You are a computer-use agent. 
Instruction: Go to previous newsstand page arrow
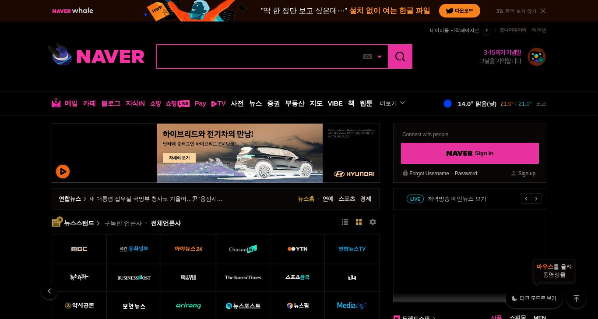(x=49, y=291)
